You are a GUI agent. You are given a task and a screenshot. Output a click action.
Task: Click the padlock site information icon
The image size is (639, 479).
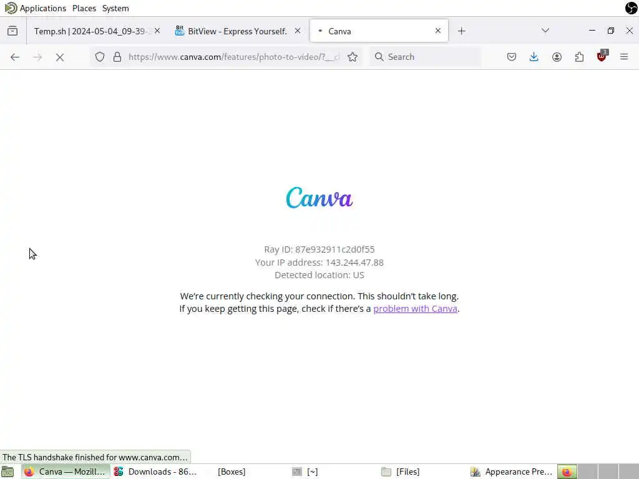tap(117, 57)
